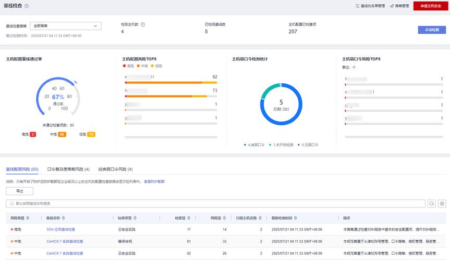Image resolution: width=450 pixels, height=260 pixels.
Task: Sort by 扫描主机总数 column
Action: tap(260, 218)
